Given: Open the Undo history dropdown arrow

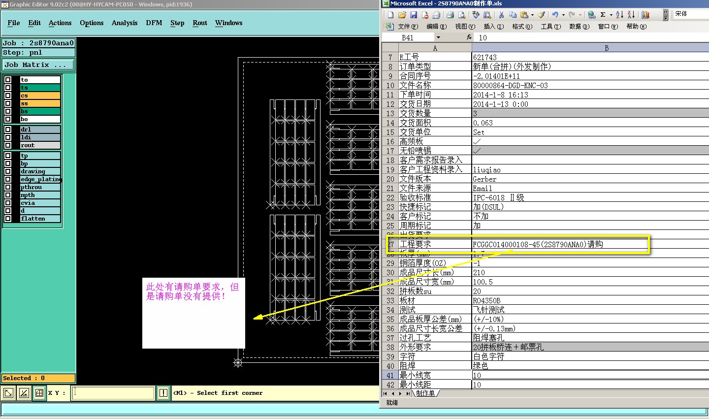Looking at the screenshot, I should coord(563,15).
